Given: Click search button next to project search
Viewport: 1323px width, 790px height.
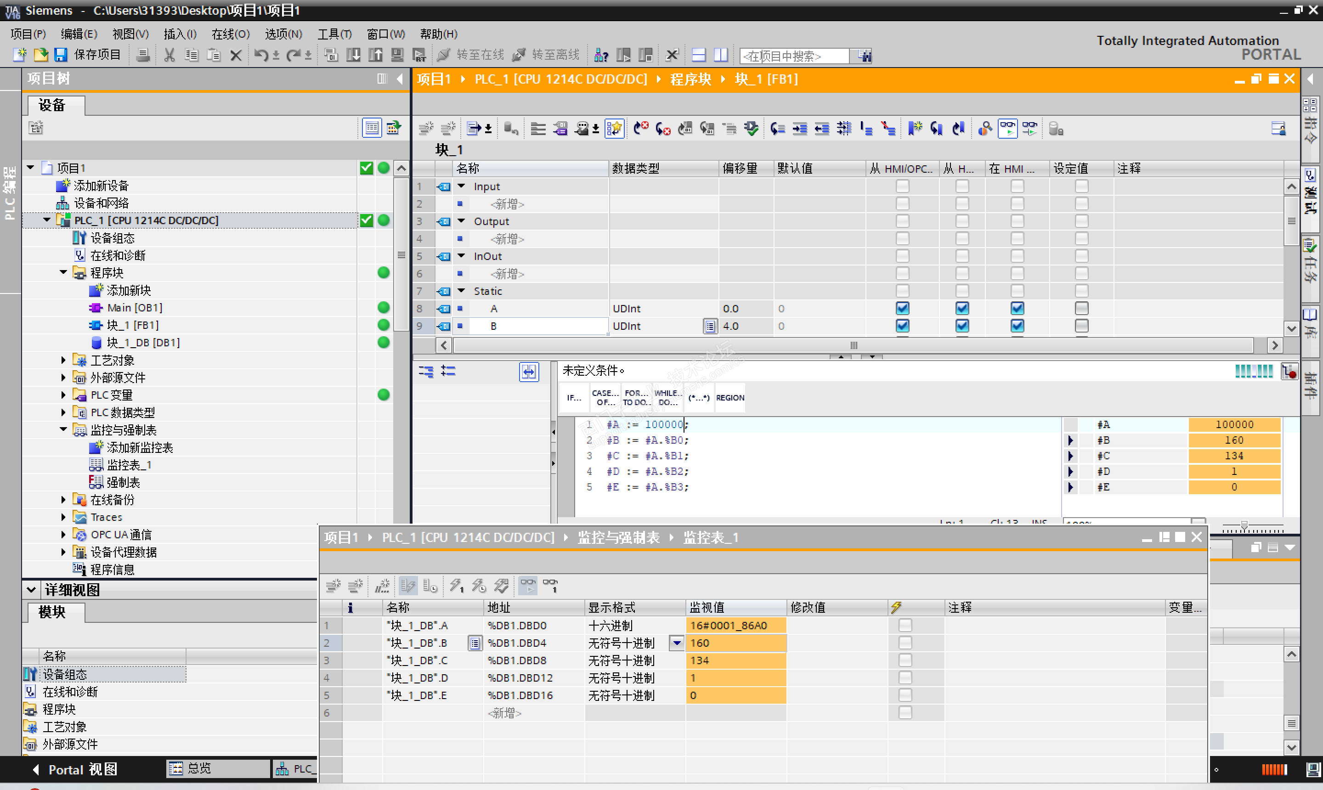Looking at the screenshot, I should point(864,56).
